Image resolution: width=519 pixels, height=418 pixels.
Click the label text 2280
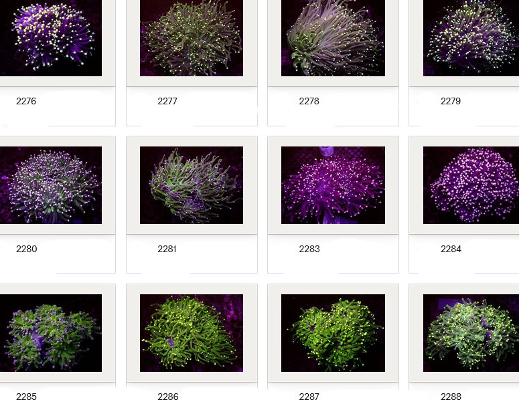pos(27,249)
